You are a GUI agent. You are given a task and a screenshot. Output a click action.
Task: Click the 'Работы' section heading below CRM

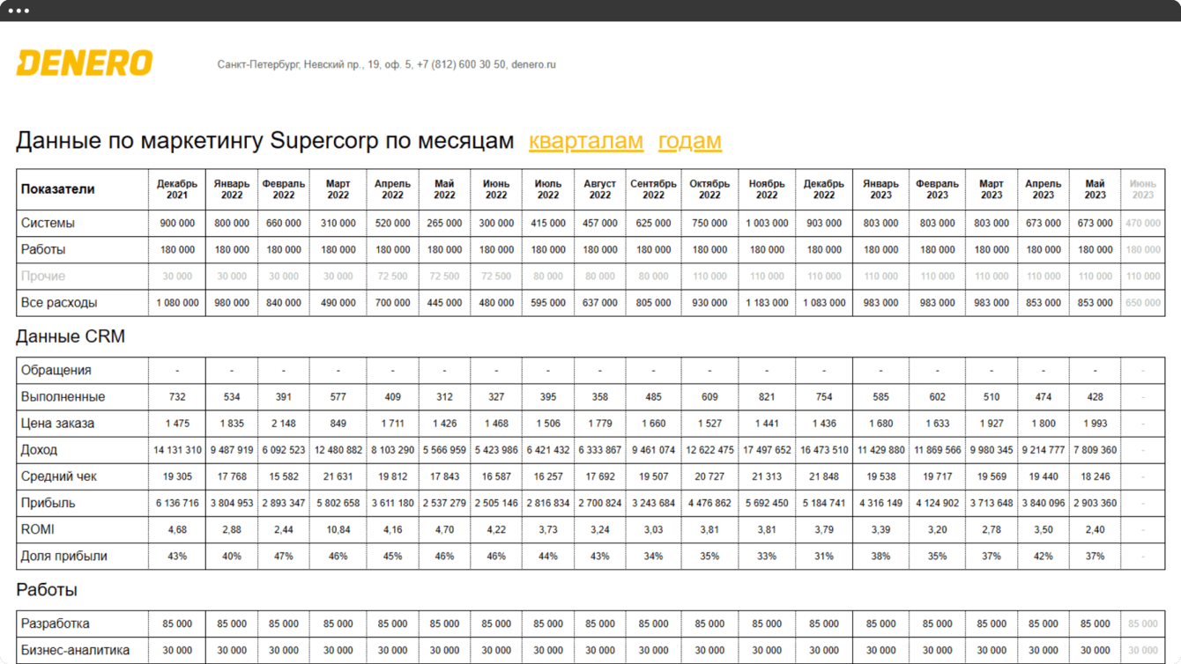pyautogui.click(x=47, y=590)
